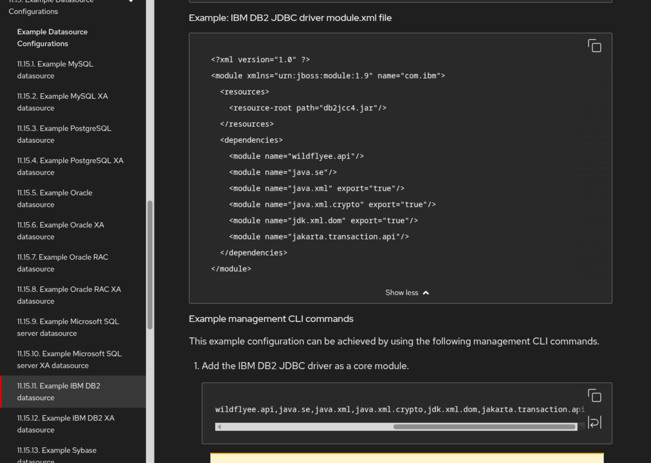Collapse Example Datasource Configurations sidebar section
This screenshot has height=463, width=651.
pos(131,1)
